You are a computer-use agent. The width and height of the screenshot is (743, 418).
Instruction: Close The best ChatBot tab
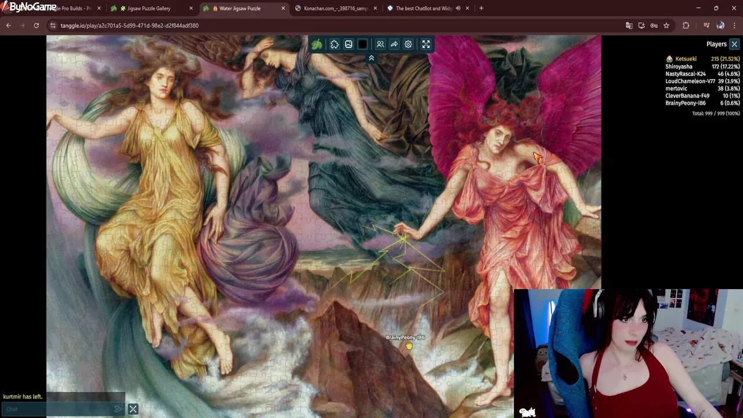(x=467, y=8)
